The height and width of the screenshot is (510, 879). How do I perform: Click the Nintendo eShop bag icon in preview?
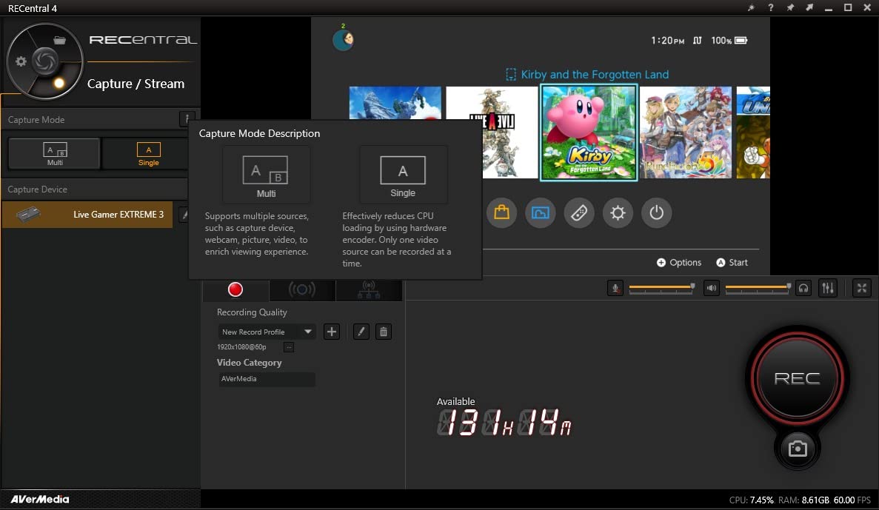(x=502, y=213)
